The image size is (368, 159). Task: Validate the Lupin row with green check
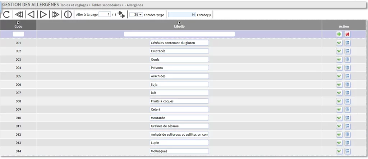339,143
